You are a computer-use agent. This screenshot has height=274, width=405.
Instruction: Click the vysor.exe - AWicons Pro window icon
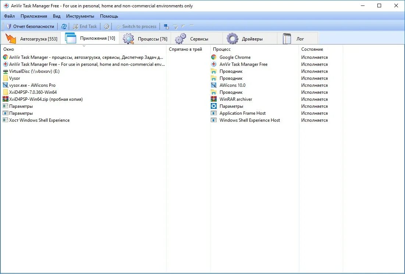coord(6,85)
